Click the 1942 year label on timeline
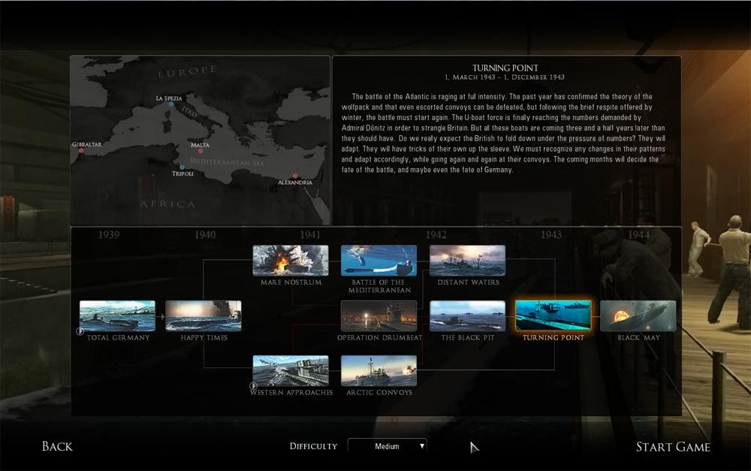 click(436, 235)
